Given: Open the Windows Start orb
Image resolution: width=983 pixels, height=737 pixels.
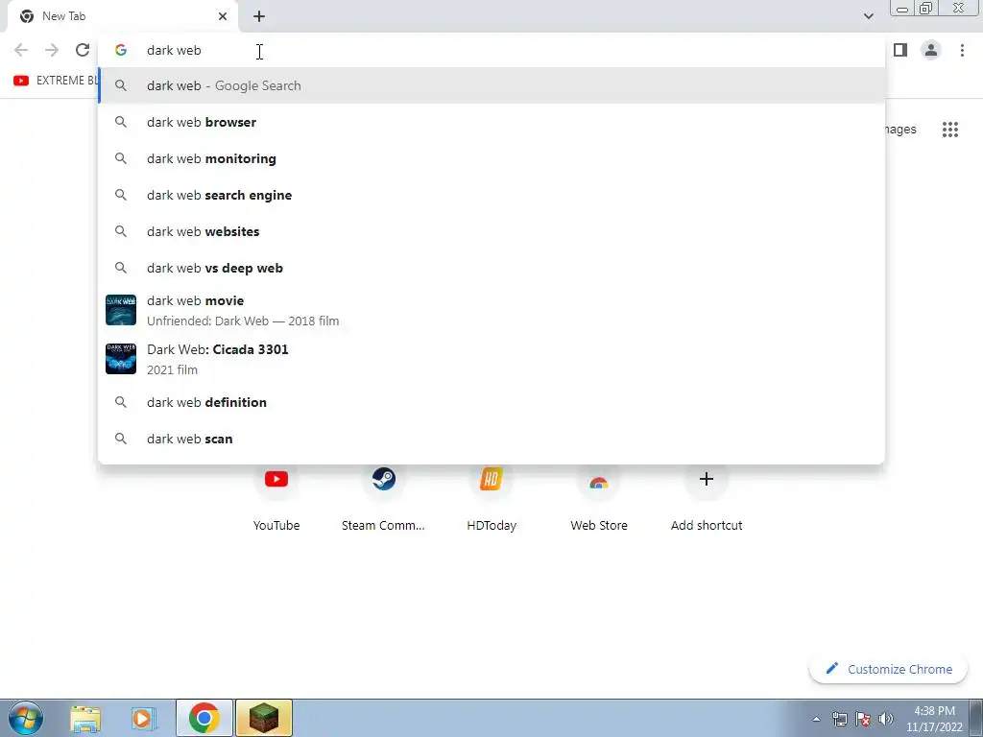Looking at the screenshot, I should 26,718.
